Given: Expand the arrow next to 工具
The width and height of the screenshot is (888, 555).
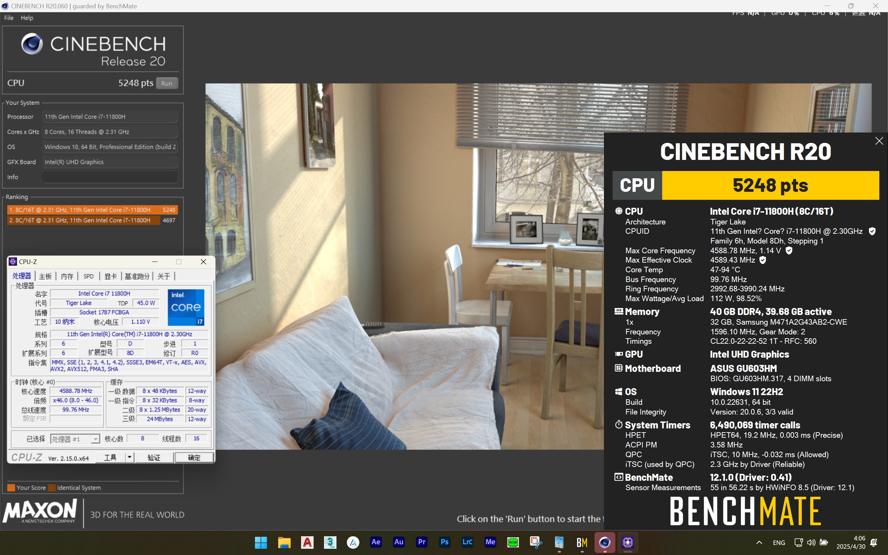Looking at the screenshot, I should pos(129,458).
